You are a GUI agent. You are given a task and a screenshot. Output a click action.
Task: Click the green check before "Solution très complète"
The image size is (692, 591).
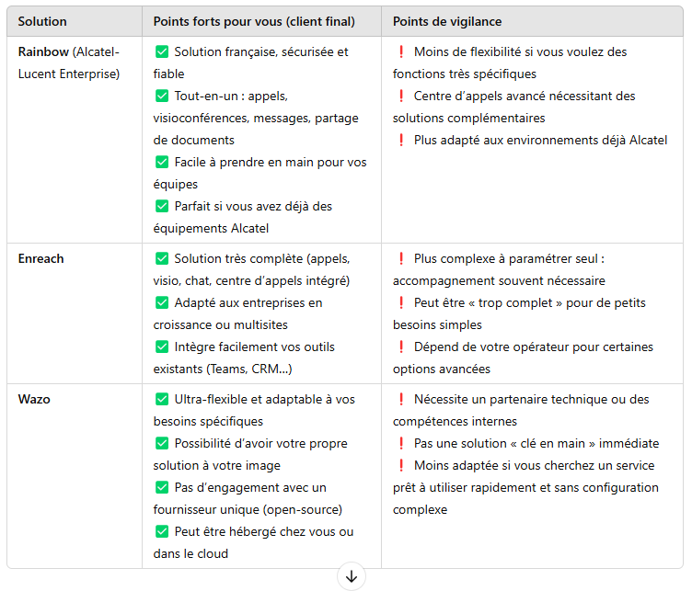click(162, 259)
